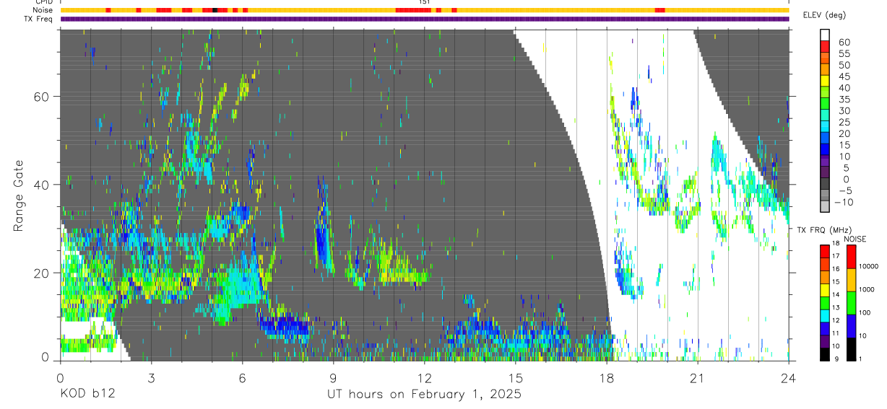Click the black 9–10 MHz swatch in TX FRQ legend

tap(824, 354)
